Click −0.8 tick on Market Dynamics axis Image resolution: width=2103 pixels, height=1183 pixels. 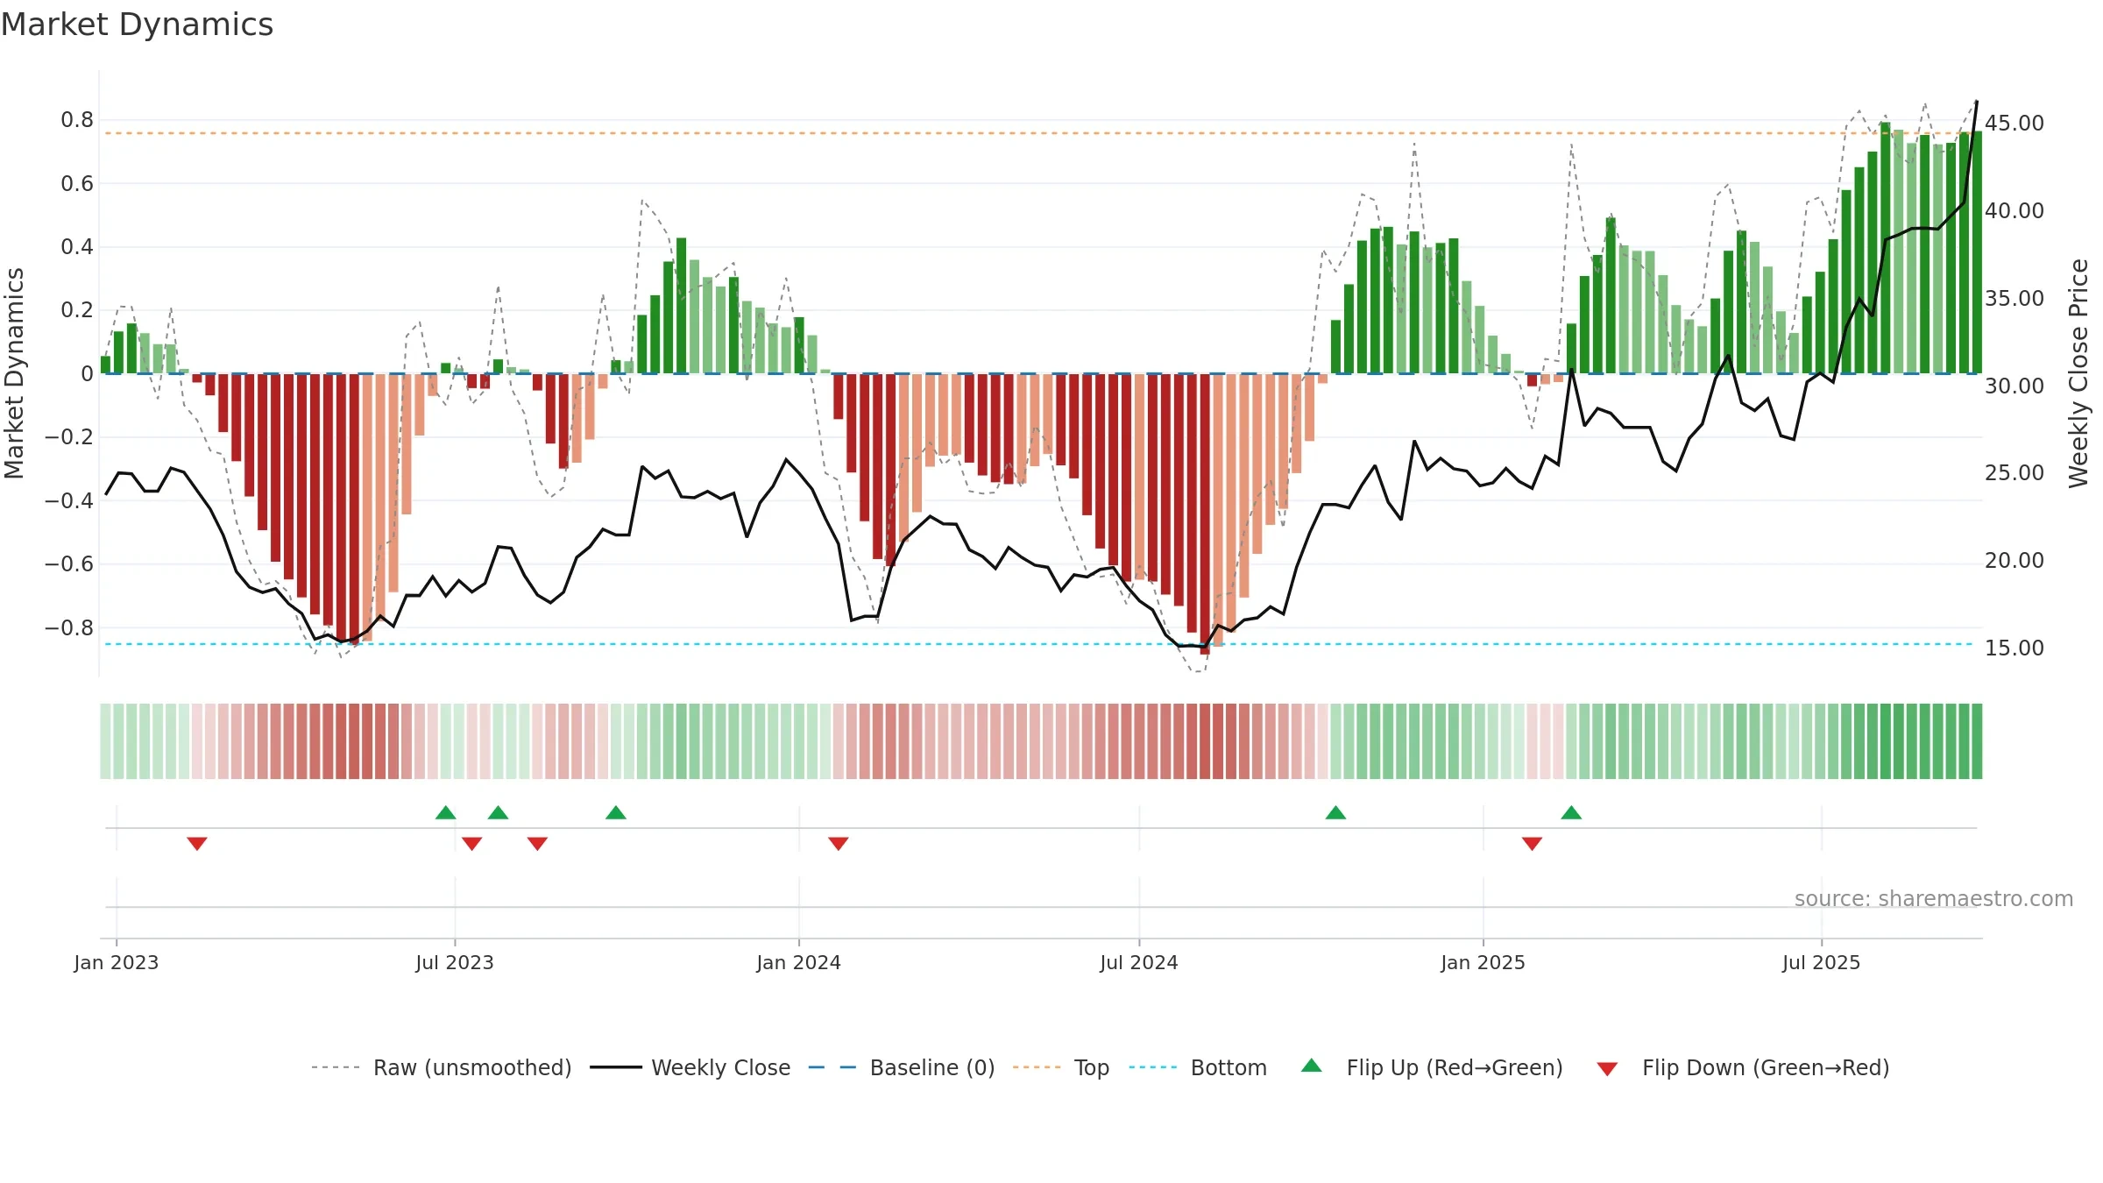tap(69, 628)
